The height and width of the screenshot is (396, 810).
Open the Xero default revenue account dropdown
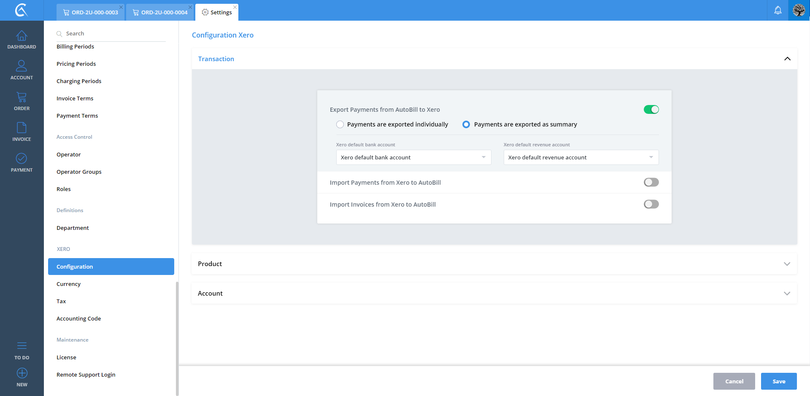pyautogui.click(x=580, y=157)
